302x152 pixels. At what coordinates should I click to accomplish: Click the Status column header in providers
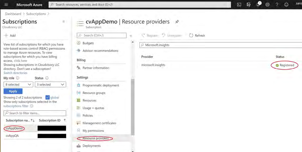point(280,57)
